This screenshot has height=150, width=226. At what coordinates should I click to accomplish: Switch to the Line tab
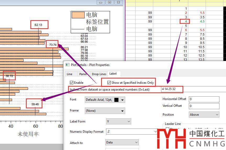point(69,74)
